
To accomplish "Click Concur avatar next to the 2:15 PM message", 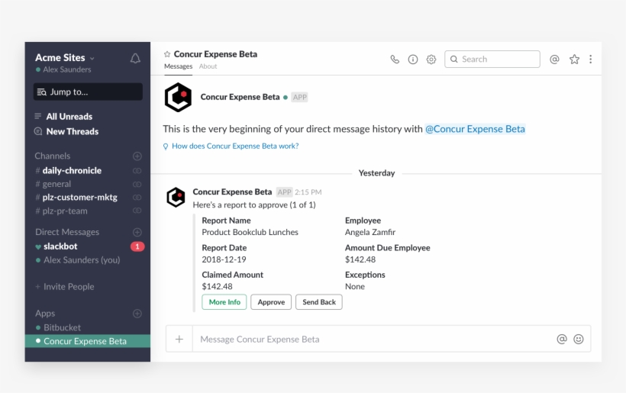I will coord(176,197).
